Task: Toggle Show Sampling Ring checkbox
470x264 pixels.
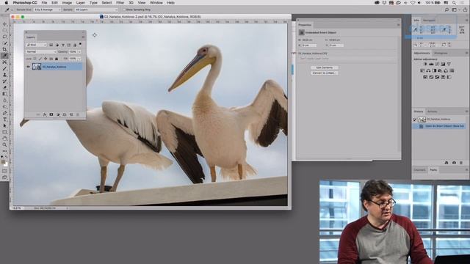Action: click(124, 10)
